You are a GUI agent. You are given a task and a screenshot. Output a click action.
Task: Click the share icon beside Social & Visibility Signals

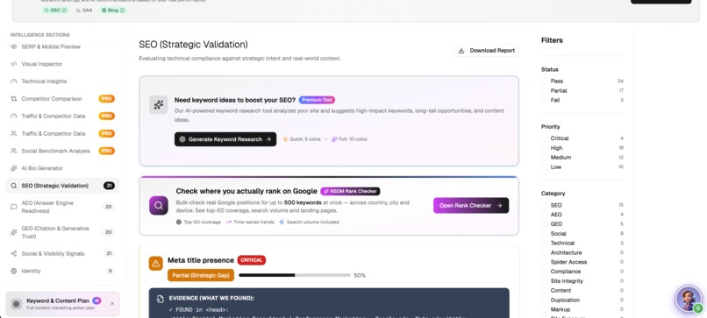(13, 253)
